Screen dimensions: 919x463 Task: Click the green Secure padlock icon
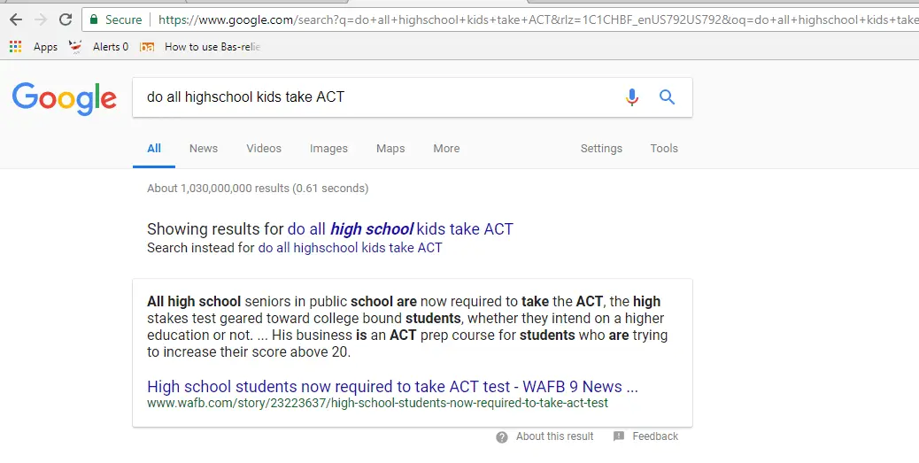(x=94, y=19)
